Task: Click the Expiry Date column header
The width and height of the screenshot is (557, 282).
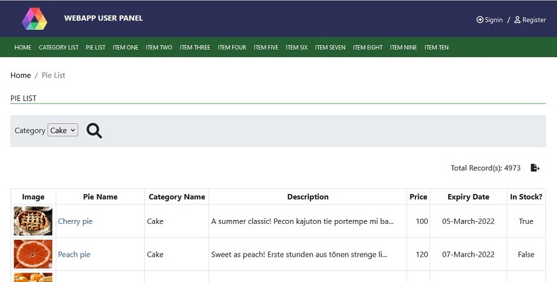Action: (468, 197)
